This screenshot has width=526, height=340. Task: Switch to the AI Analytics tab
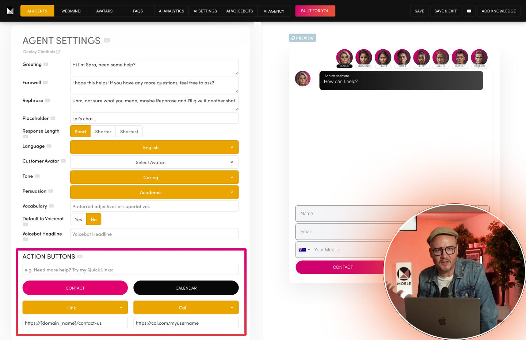tap(171, 11)
